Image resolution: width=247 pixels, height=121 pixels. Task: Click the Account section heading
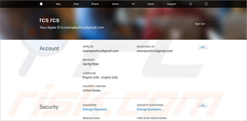(x=49, y=48)
